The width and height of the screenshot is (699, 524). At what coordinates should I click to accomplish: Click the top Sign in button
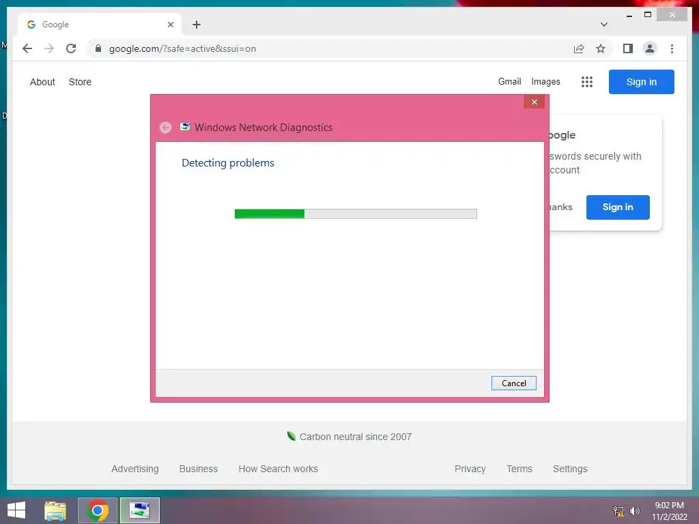[641, 82]
